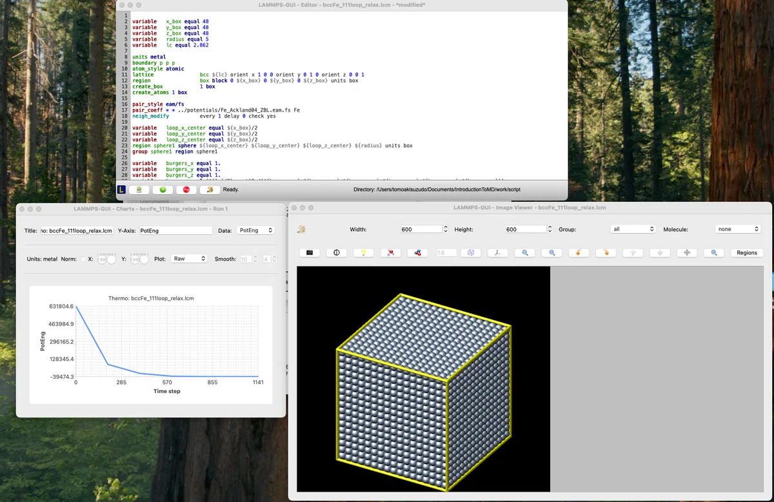Viewport: 774px width, 502px height.
Task: Click the first magnifier zoom button after the axes button
Action: tap(525, 253)
